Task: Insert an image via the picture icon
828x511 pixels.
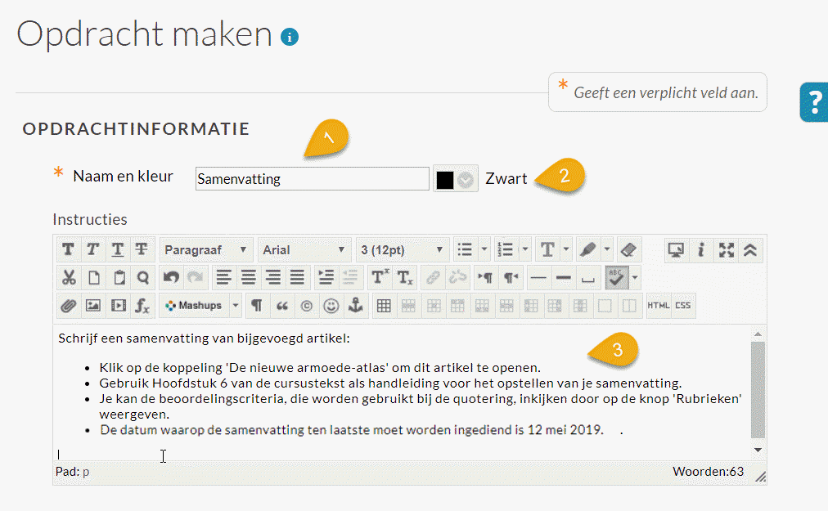Action: point(93,306)
